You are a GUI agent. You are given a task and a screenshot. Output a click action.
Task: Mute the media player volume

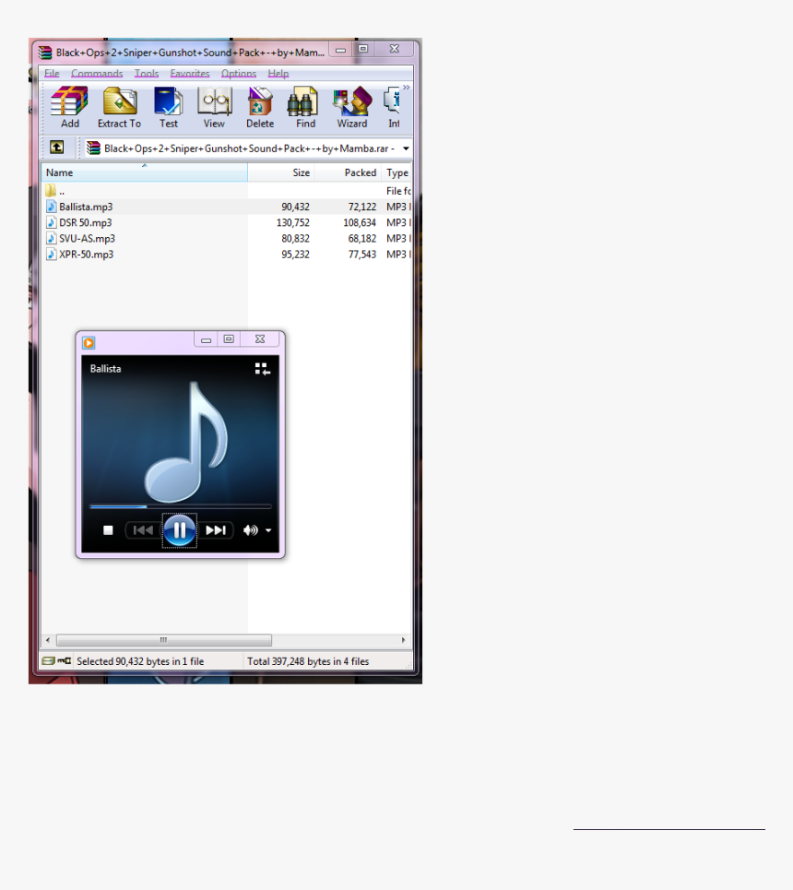point(250,530)
